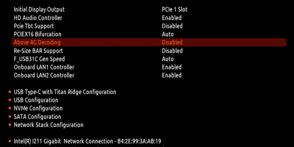Open F_USB31C Gen Speed Auto option list
The height and width of the screenshot is (147, 294).
pos(168,59)
